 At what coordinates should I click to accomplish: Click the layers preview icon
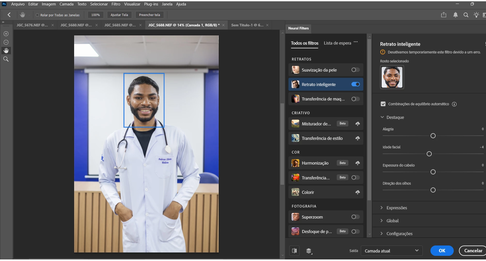(x=309, y=251)
